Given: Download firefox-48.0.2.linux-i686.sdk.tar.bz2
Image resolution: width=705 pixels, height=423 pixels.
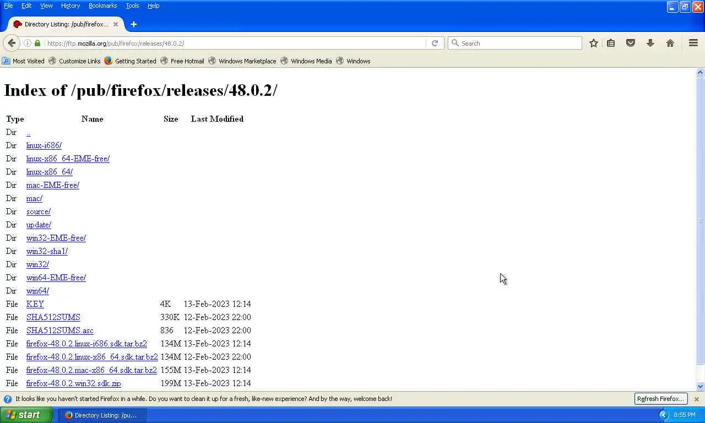Looking at the screenshot, I should [86, 344].
